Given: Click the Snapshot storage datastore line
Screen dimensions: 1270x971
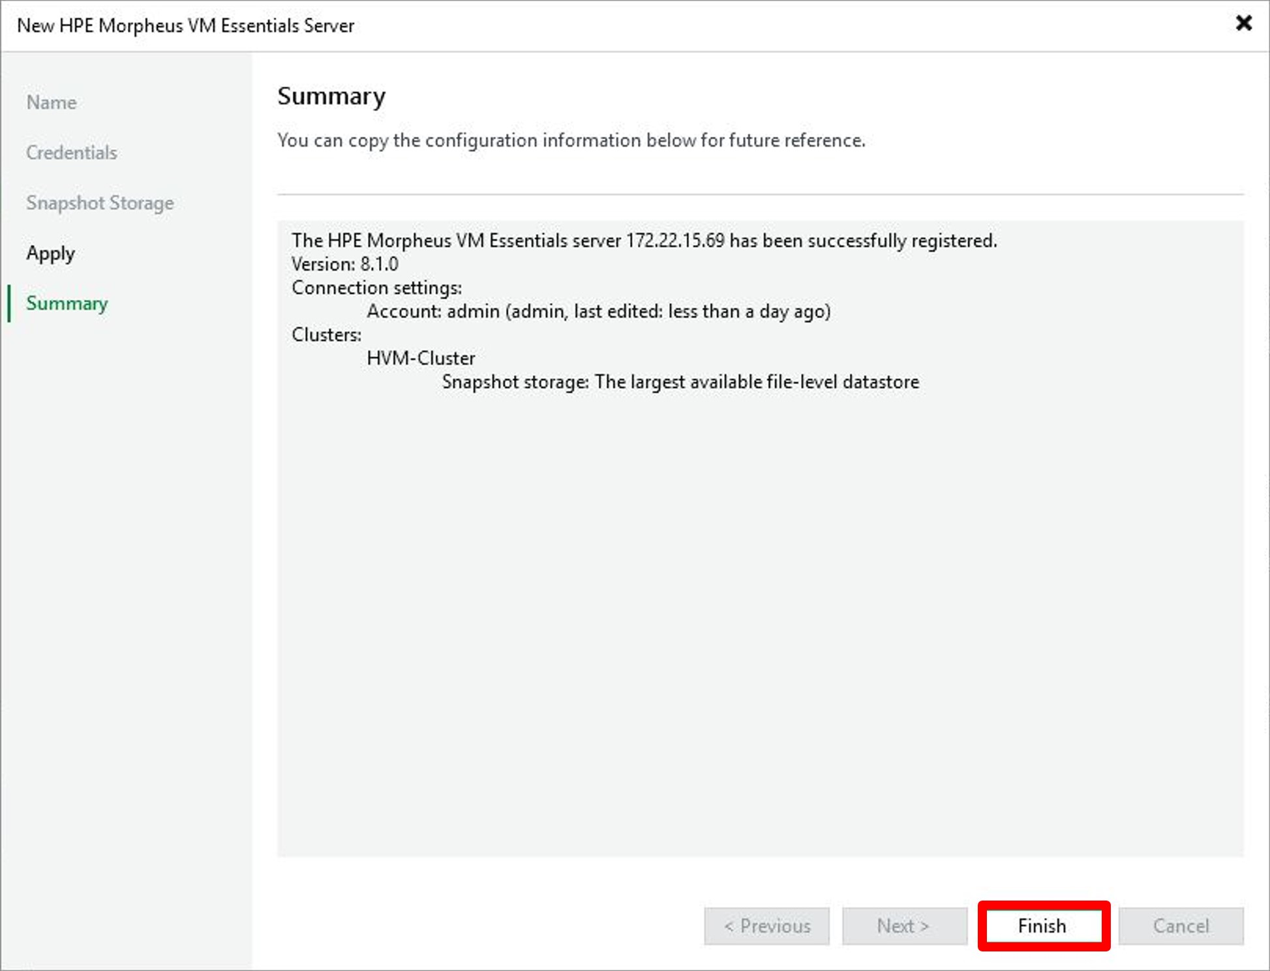Looking at the screenshot, I should [681, 381].
